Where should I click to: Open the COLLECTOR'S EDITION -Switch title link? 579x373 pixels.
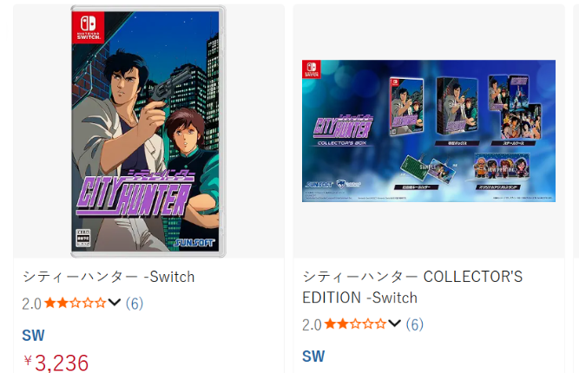click(412, 287)
